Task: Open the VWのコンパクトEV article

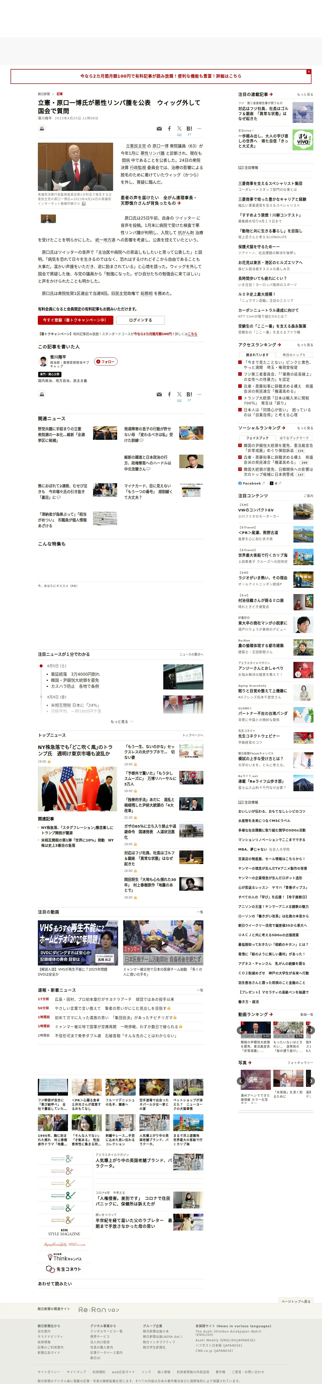Action: click(x=256, y=510)
